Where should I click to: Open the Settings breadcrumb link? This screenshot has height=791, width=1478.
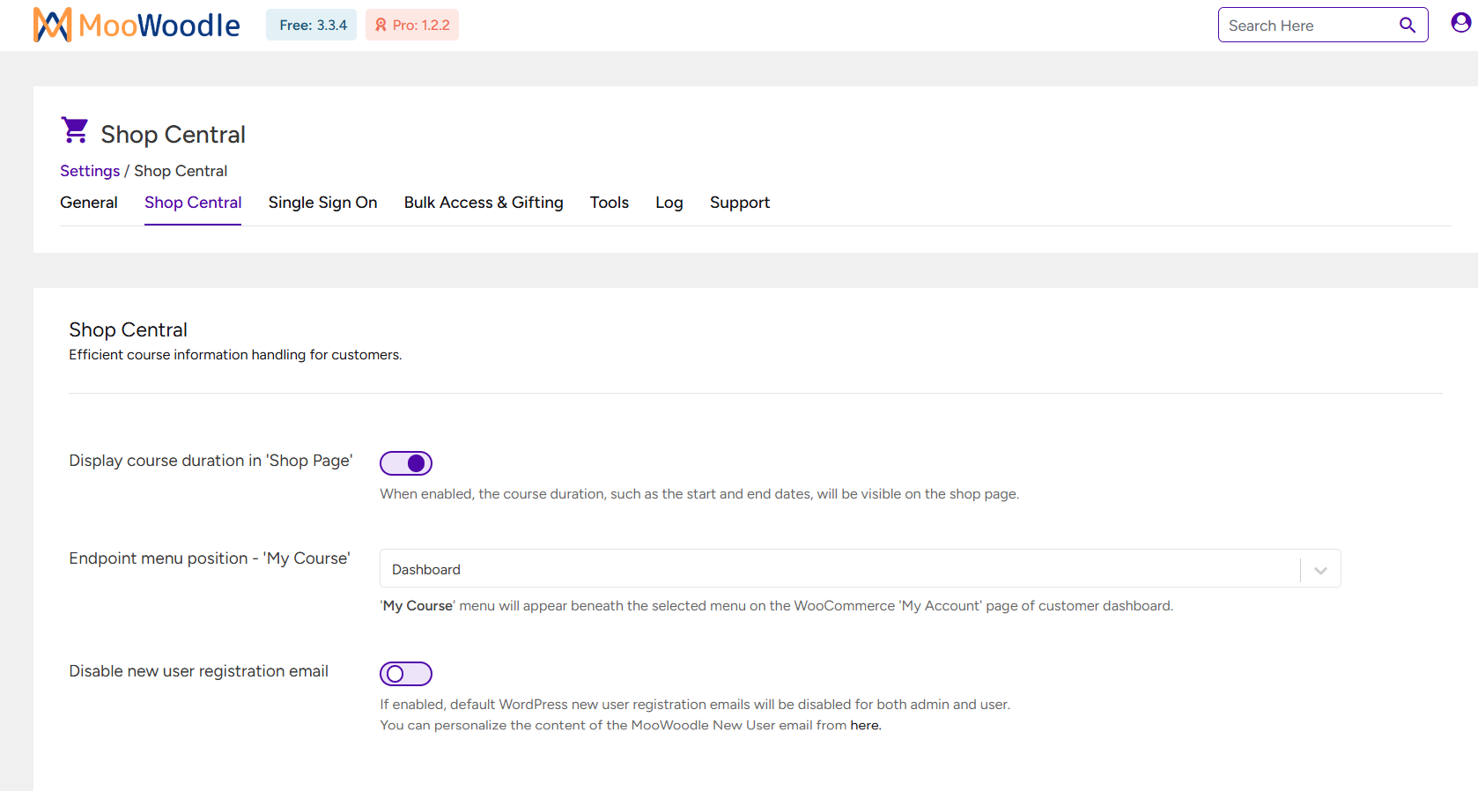click(90, 171)
